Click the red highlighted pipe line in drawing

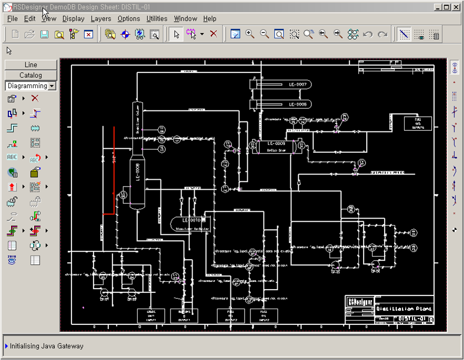(x=114, y=171)
